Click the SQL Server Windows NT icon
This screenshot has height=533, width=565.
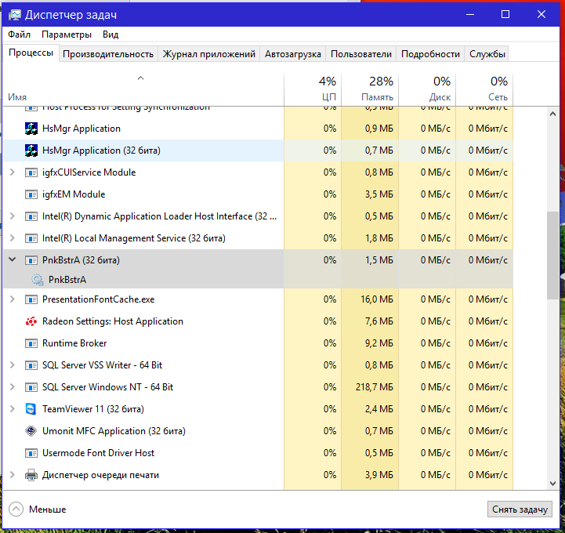point(31,387)
